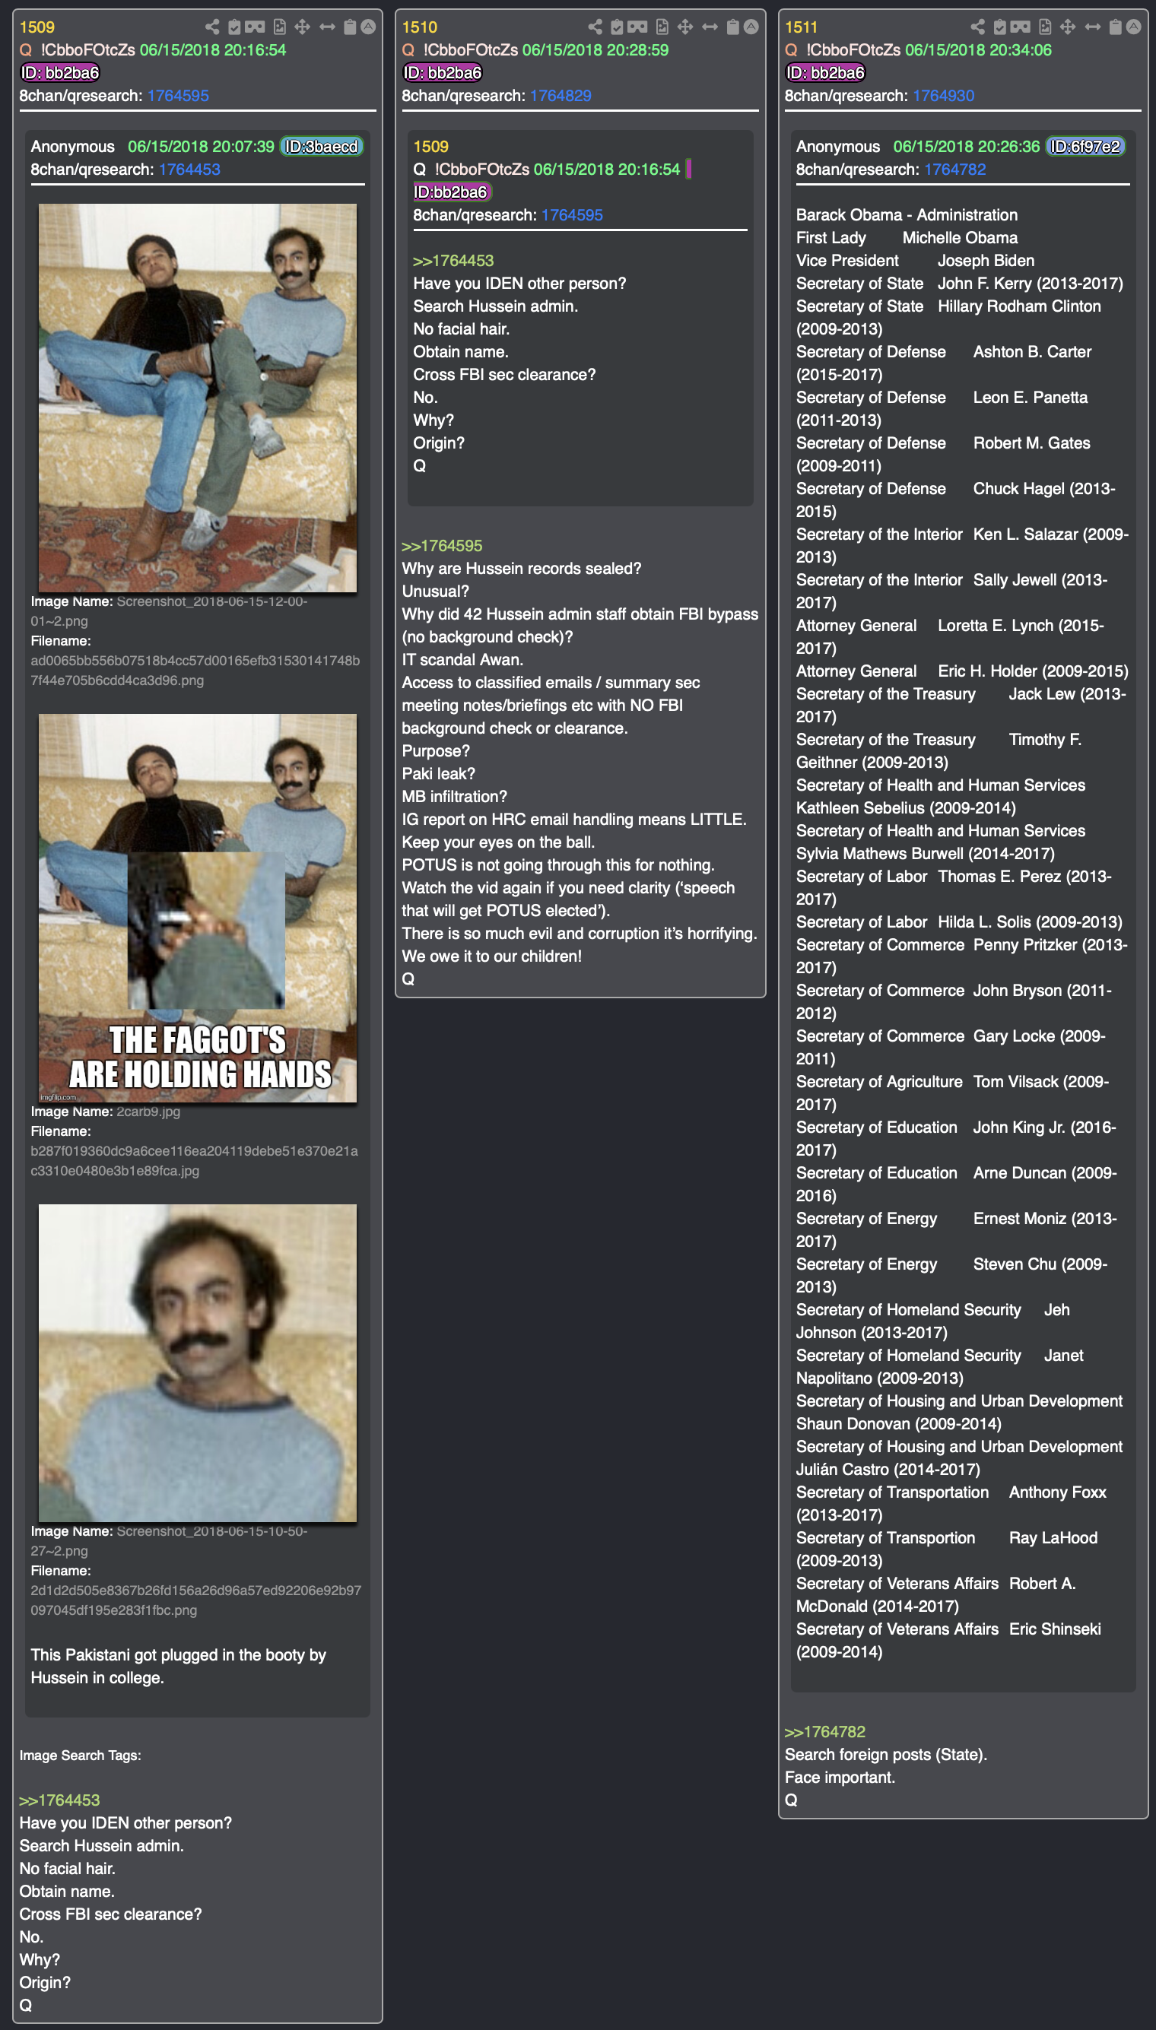Image resolution: width=1156 pixels, height=2030 pixels.
Task: Click >>1764453 reference inside post 1510's quote
Action: [x=453, y=261]
